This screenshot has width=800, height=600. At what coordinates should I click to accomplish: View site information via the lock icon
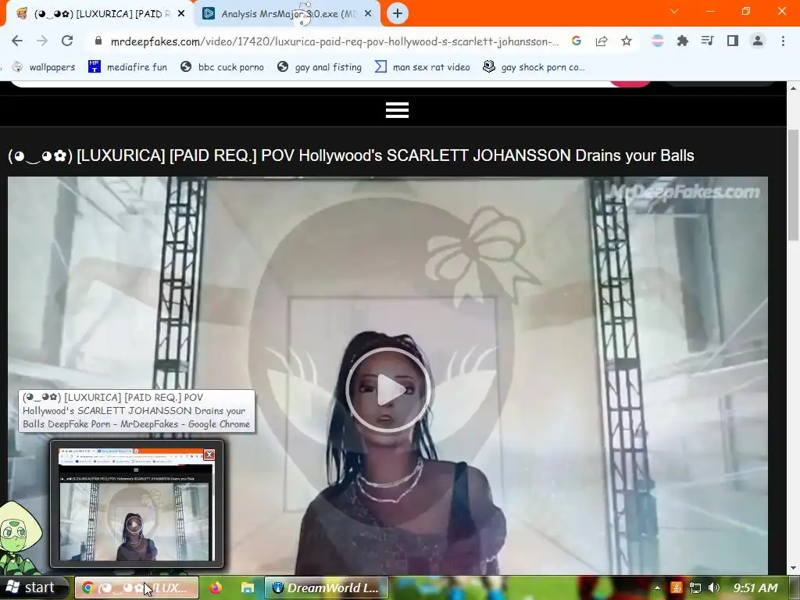(x=98, y=41)
